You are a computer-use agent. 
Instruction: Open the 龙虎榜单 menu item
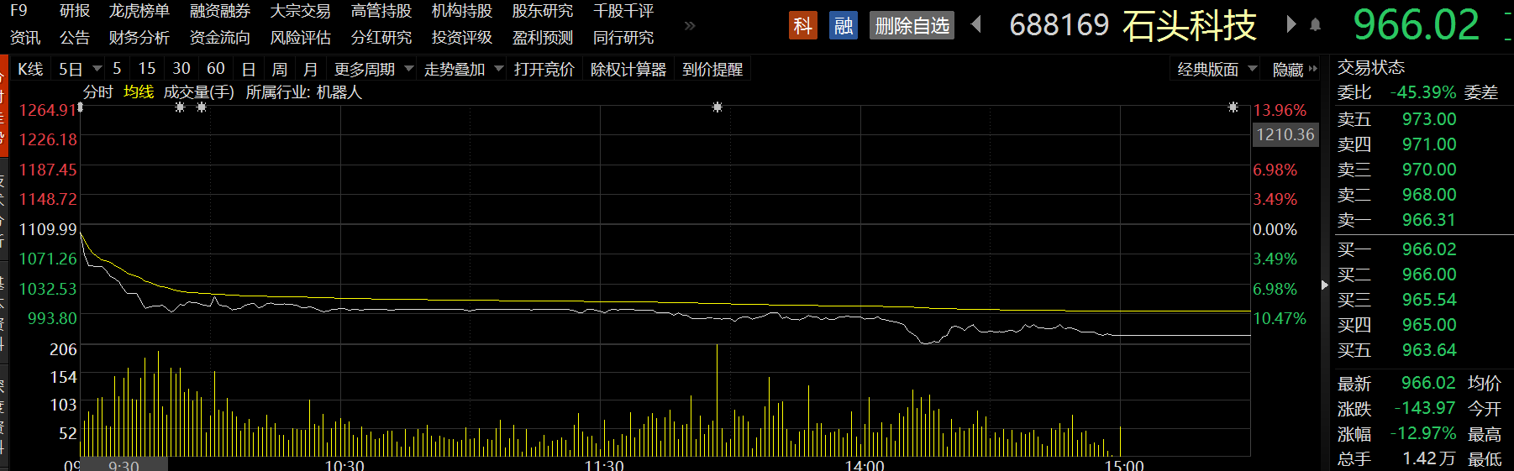point(139,11)
